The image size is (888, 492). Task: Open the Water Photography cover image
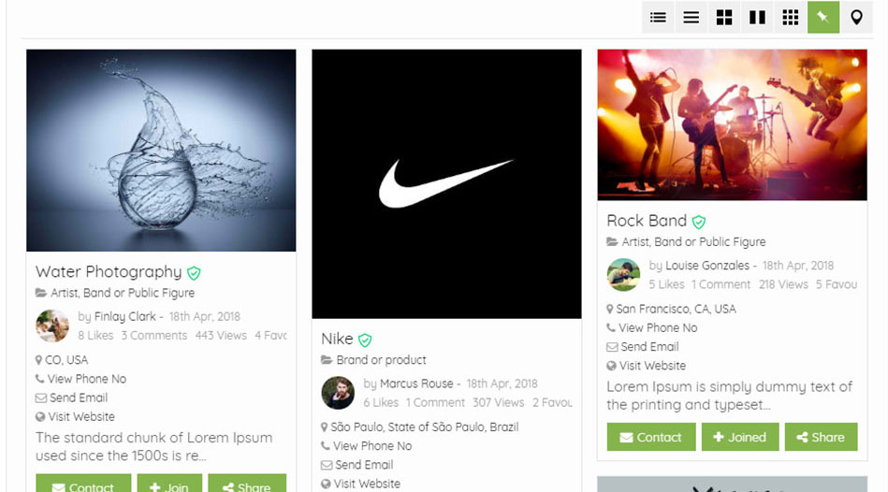tap(161, 151)
